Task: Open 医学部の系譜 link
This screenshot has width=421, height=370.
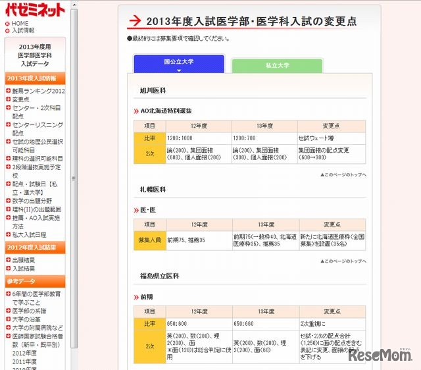Action: point(29,311)
